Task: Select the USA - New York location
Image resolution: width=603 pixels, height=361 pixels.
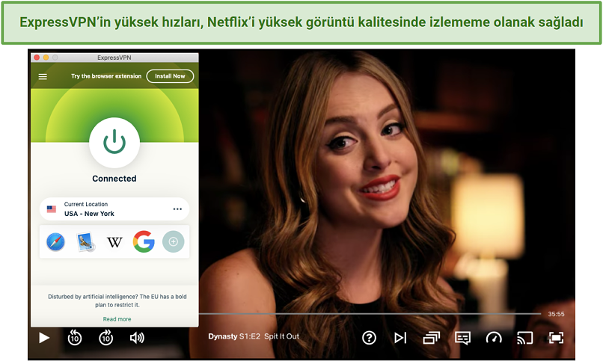Action: (114, 209)
